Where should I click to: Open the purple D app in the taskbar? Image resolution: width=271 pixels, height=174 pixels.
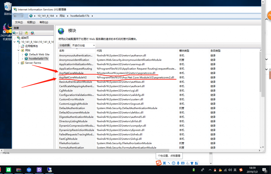[x=39, y=170]
